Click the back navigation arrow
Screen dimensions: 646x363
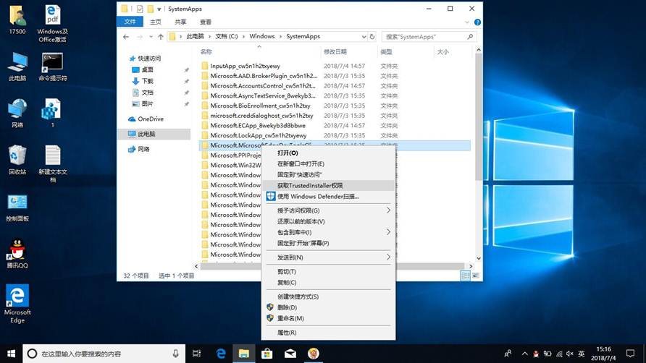click(x=126, y=37)
